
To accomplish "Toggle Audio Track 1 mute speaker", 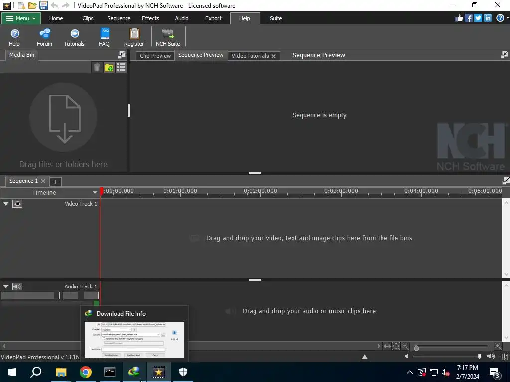I will pyautogui.click(x=17, y=286).
